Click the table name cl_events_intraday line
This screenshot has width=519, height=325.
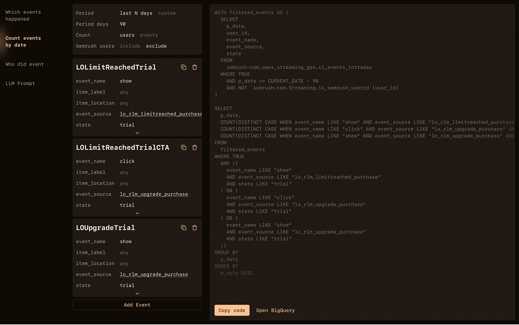coord(299,67)
